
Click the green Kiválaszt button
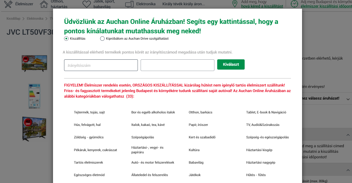231,64
